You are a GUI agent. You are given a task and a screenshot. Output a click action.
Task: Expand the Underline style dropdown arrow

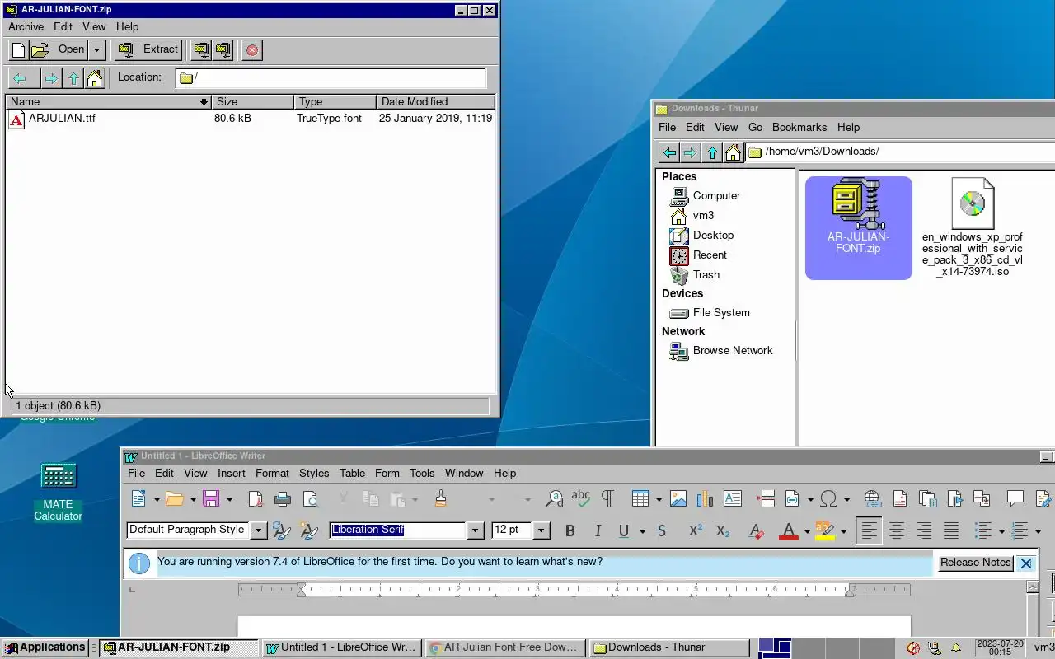(642, 532)
